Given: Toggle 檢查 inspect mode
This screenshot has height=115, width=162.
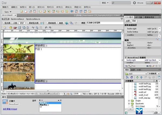Looking at the screenshot, I should tap(61, 23).
